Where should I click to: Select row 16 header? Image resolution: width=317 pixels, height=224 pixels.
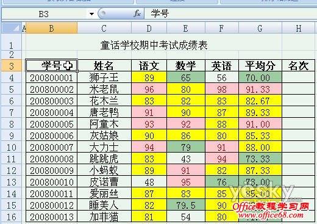[x=12, y=217]
